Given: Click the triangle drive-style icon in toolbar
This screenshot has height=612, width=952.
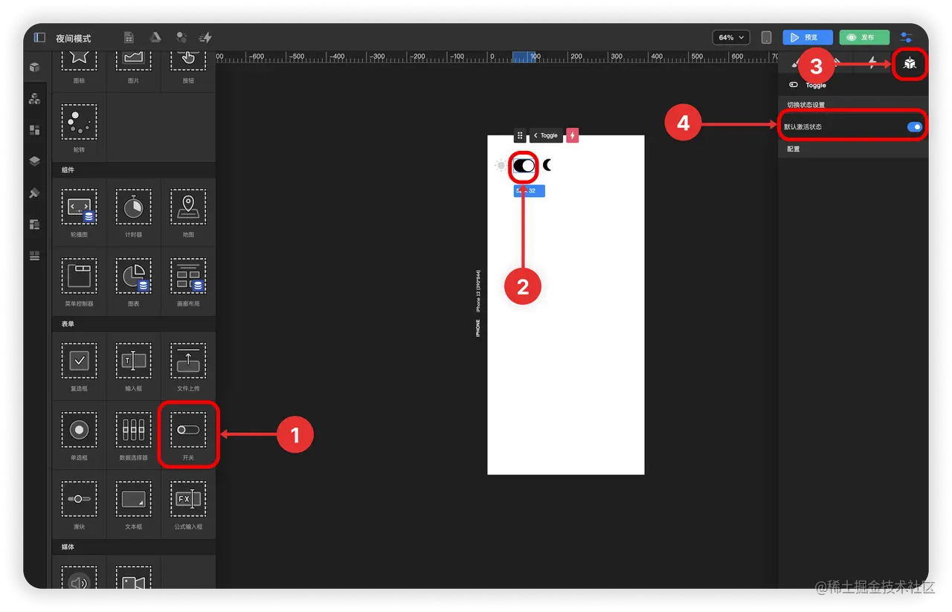Looking at the screenshot, I should coord(156,38).
